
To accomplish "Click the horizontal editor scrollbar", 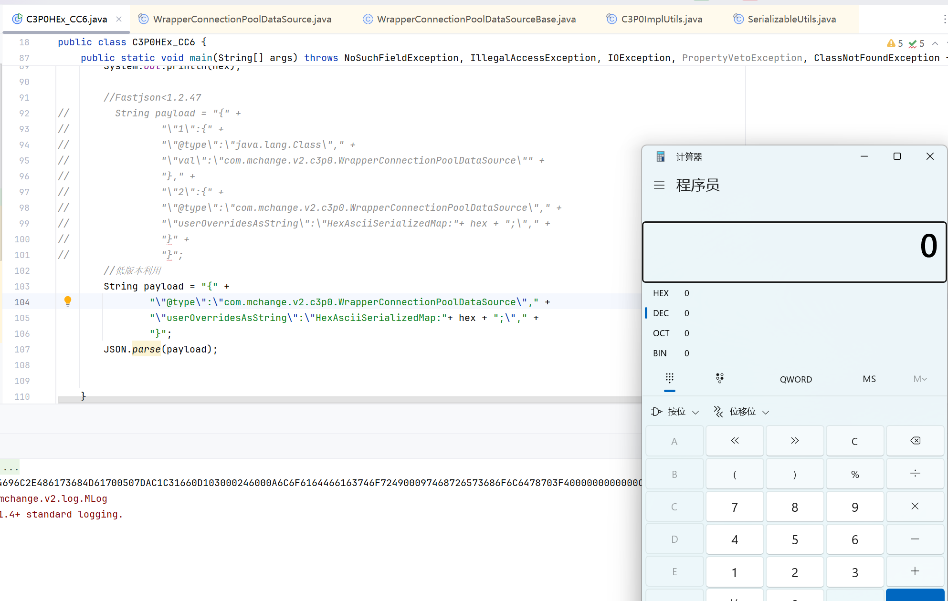I will coord(349,400).
